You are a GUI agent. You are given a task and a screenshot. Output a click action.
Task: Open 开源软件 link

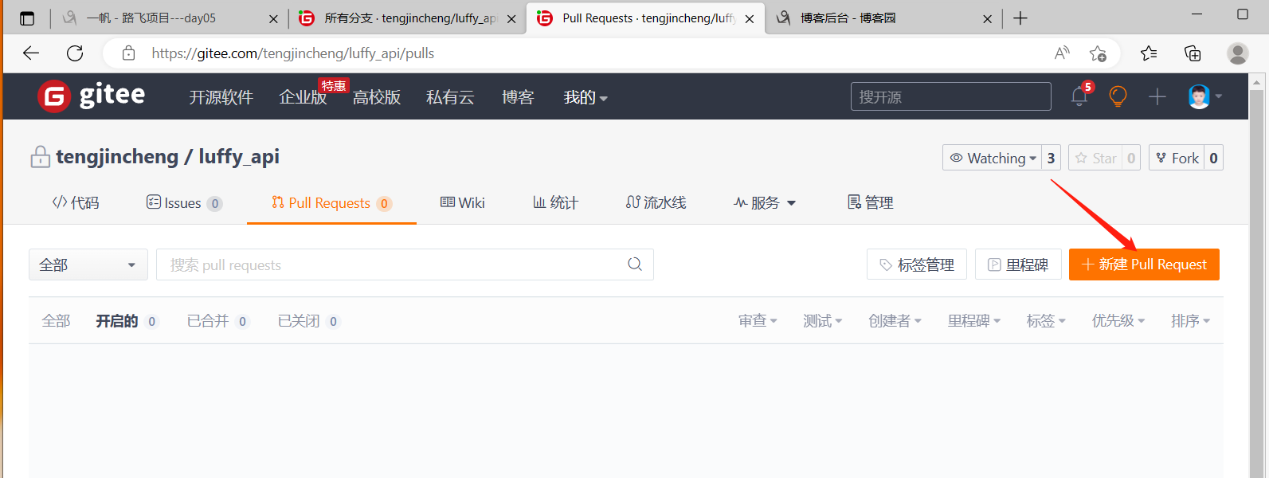coord(221,97)
